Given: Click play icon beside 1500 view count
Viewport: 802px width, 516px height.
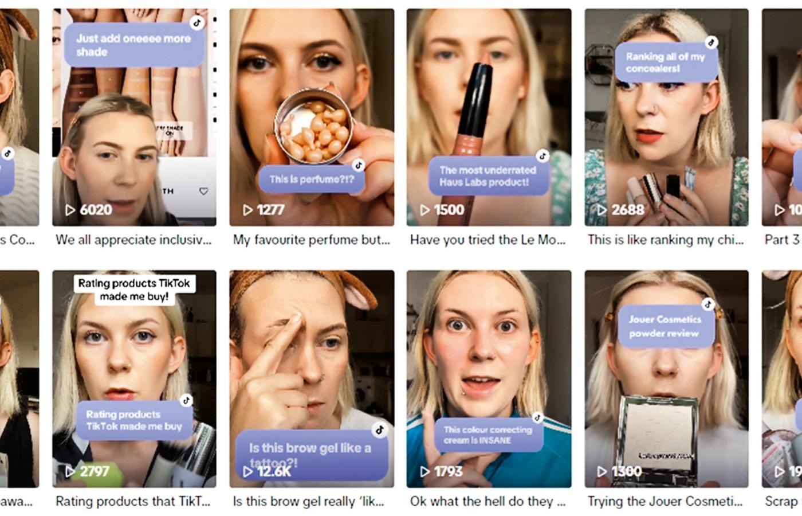Looking at the screenshot, I should point(425,210).
